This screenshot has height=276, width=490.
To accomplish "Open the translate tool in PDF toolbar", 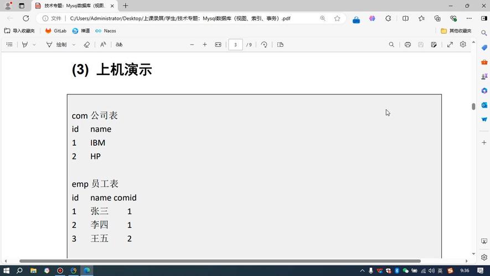I will [x=119, y=45].
